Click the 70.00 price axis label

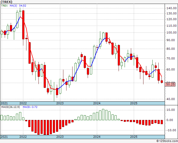(x=171, y=58)
